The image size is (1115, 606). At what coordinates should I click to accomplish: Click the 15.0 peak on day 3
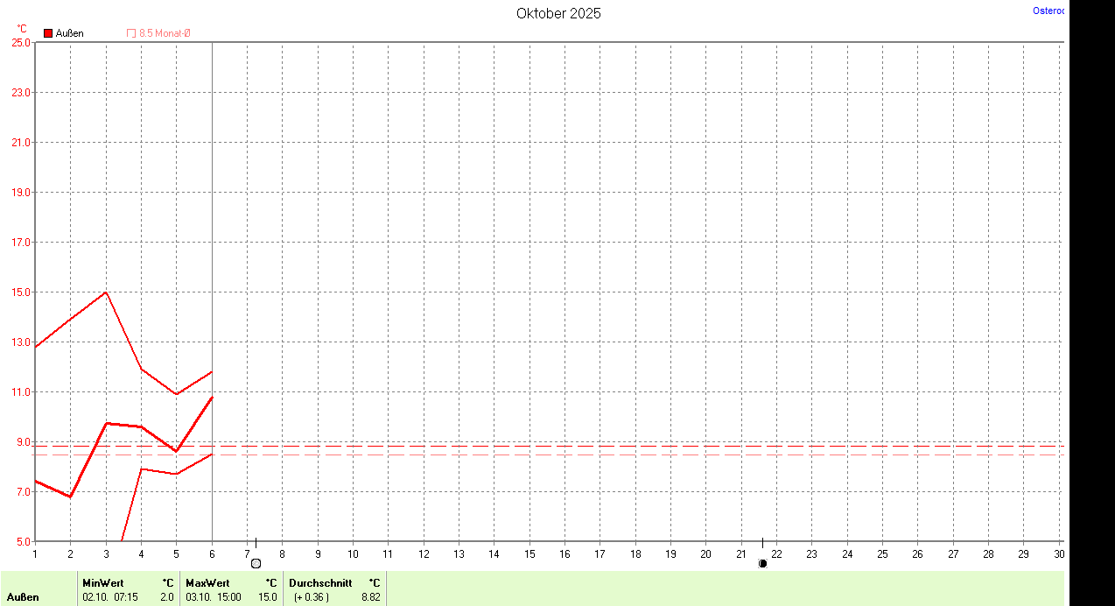106,292
